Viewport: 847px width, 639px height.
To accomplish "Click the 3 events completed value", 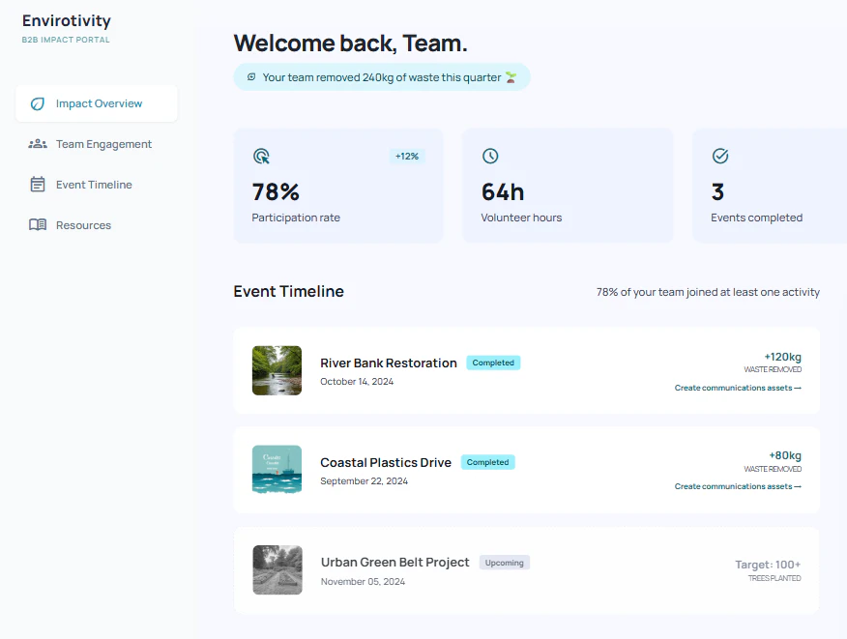I will pos(717,191).
